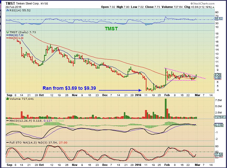Click the Mar label on the bottom date axis
The image size is (227, 168).
(197, 165)
